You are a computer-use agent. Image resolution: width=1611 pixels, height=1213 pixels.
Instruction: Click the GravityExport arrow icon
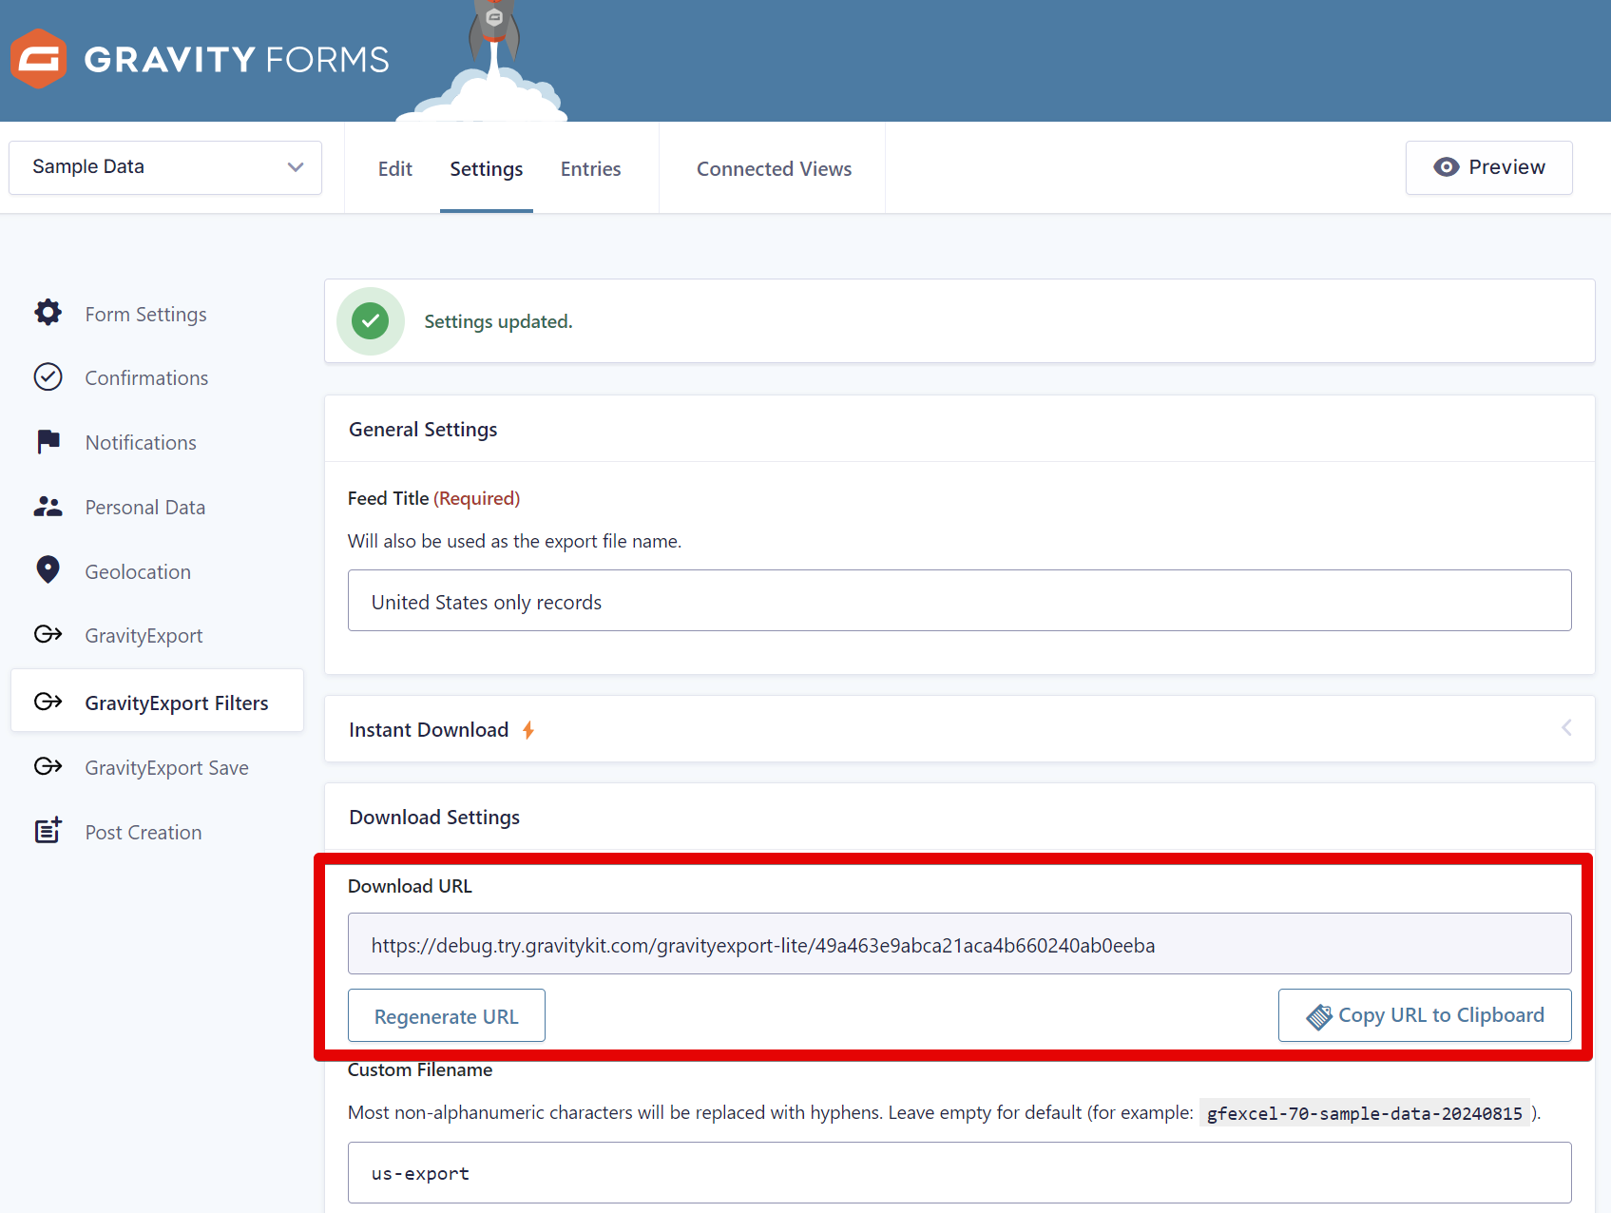(x=48, y=634)
